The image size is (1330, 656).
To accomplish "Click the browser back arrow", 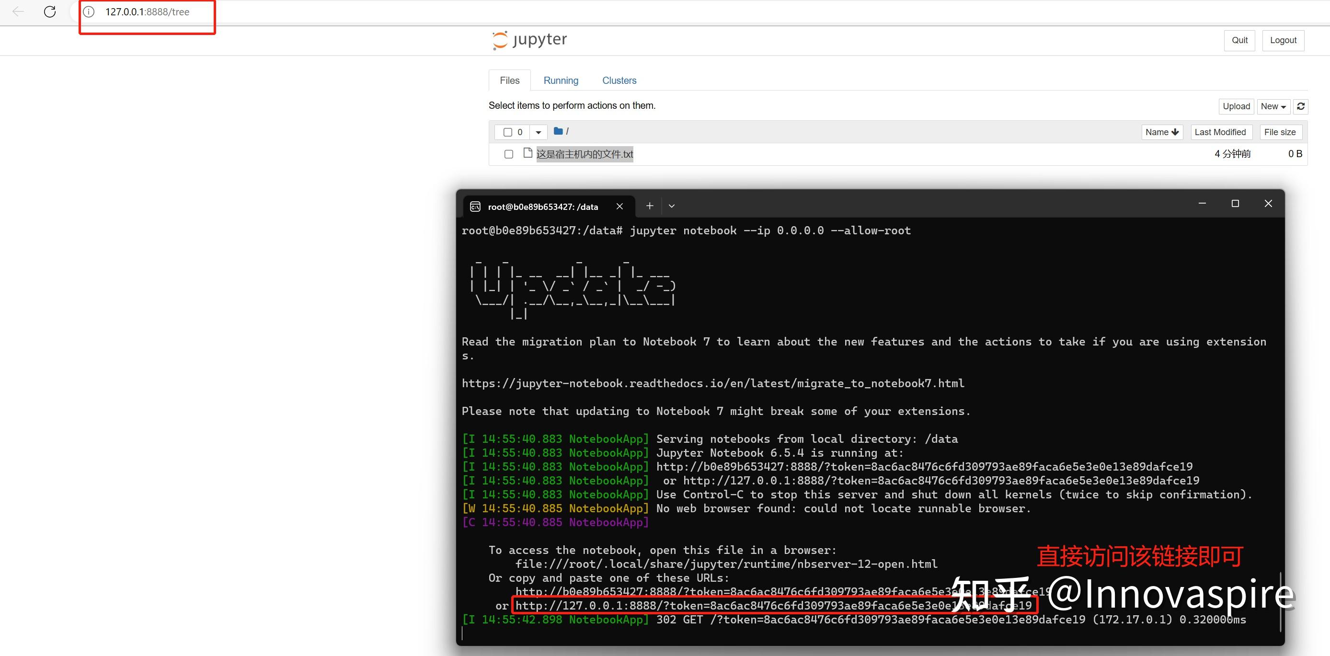I will pos(18,12).
